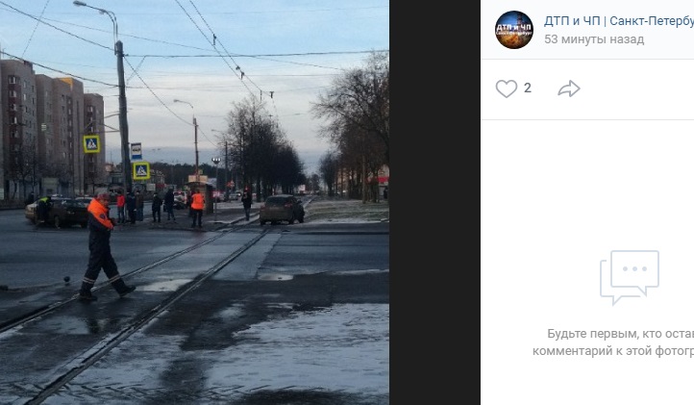Screen dimensions: 694x405
Task: Share the photo using the arrow icon
Action: click(x=569, y=89)
